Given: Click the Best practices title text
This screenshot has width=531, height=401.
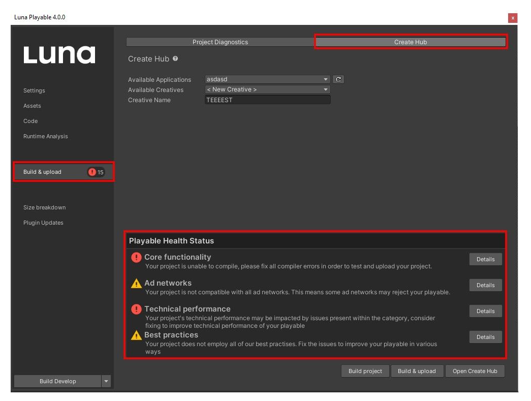Looking at the screenshot, I should click(171, 334).
